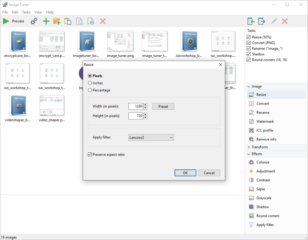Open the View menu
The image size is (308, 240).
pos(38,12)
